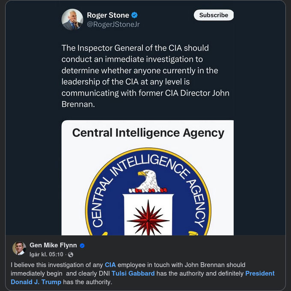Click the verified badge beside Gen Mike Flynn
This screenshot has height=291, width=291.
83,246
